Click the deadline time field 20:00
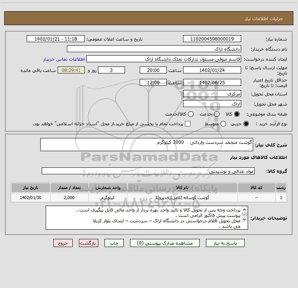Image resolution: width=298 pixels, height=288 pixels. tap(153, 70)
